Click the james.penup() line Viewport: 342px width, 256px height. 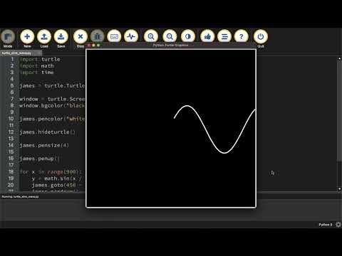click(40, 159)
